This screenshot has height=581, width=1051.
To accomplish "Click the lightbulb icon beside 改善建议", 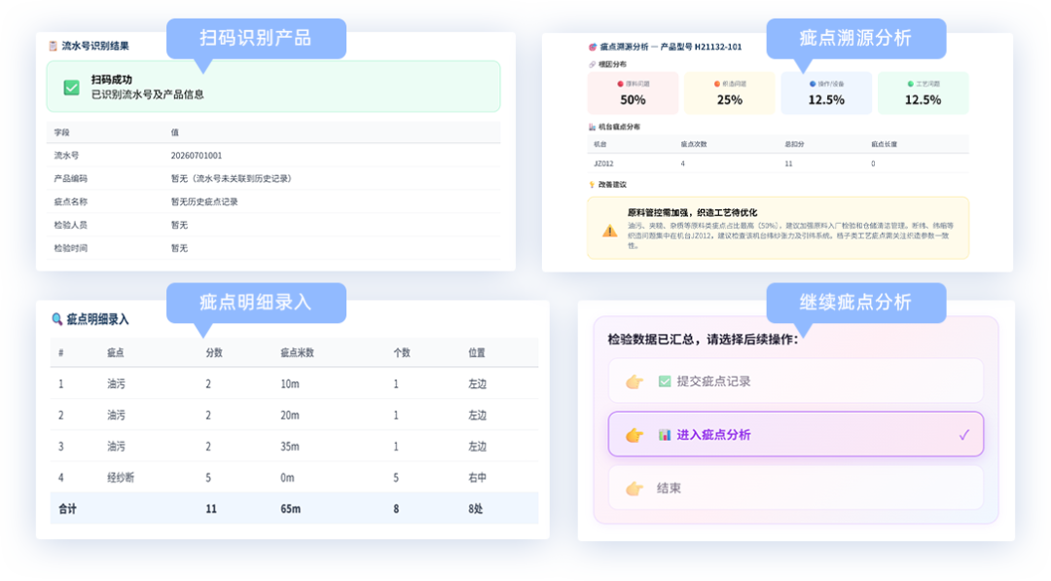I will 592,184.
